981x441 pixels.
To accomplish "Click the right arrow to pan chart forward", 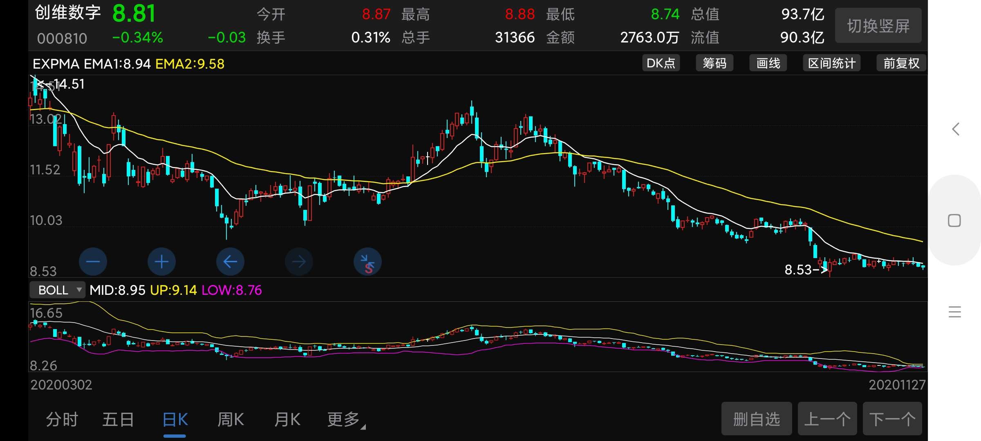I will (299, 262).
